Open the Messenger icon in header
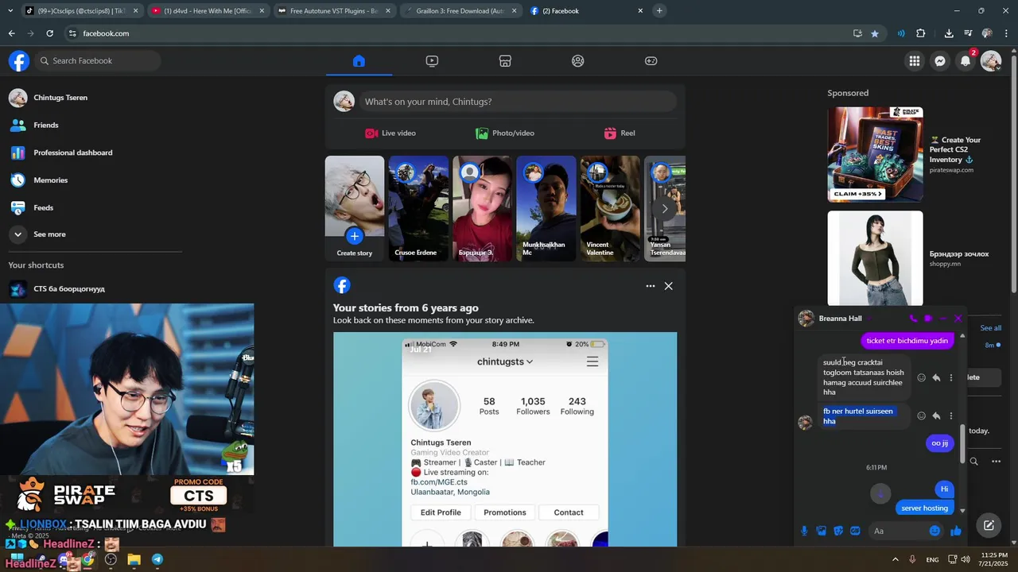Screen dimensions: 1018x572 (x=940, y=61)
